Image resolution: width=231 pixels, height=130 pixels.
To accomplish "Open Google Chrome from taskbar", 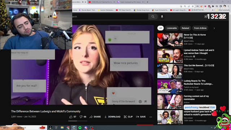I will (x=68, y=127).
